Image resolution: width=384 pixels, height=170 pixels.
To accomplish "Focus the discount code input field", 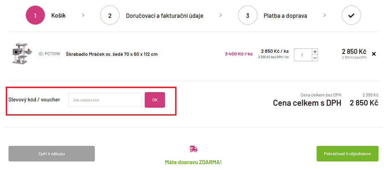I will tap(105, 100).
